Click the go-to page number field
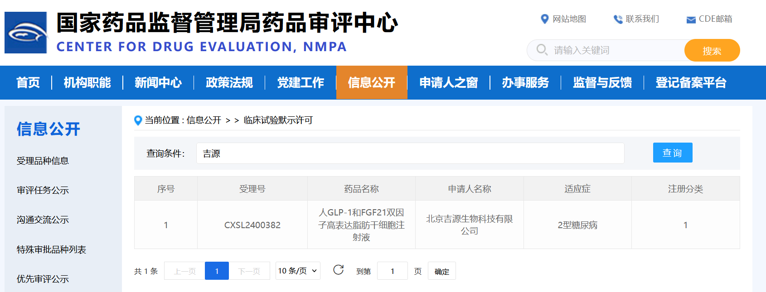Image resolution: width=766 pixels, height=292 pixels. click(393, 271)
